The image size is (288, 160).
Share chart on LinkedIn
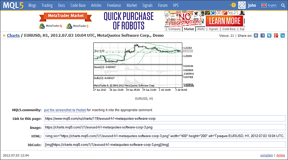click(x=283, y=36)
